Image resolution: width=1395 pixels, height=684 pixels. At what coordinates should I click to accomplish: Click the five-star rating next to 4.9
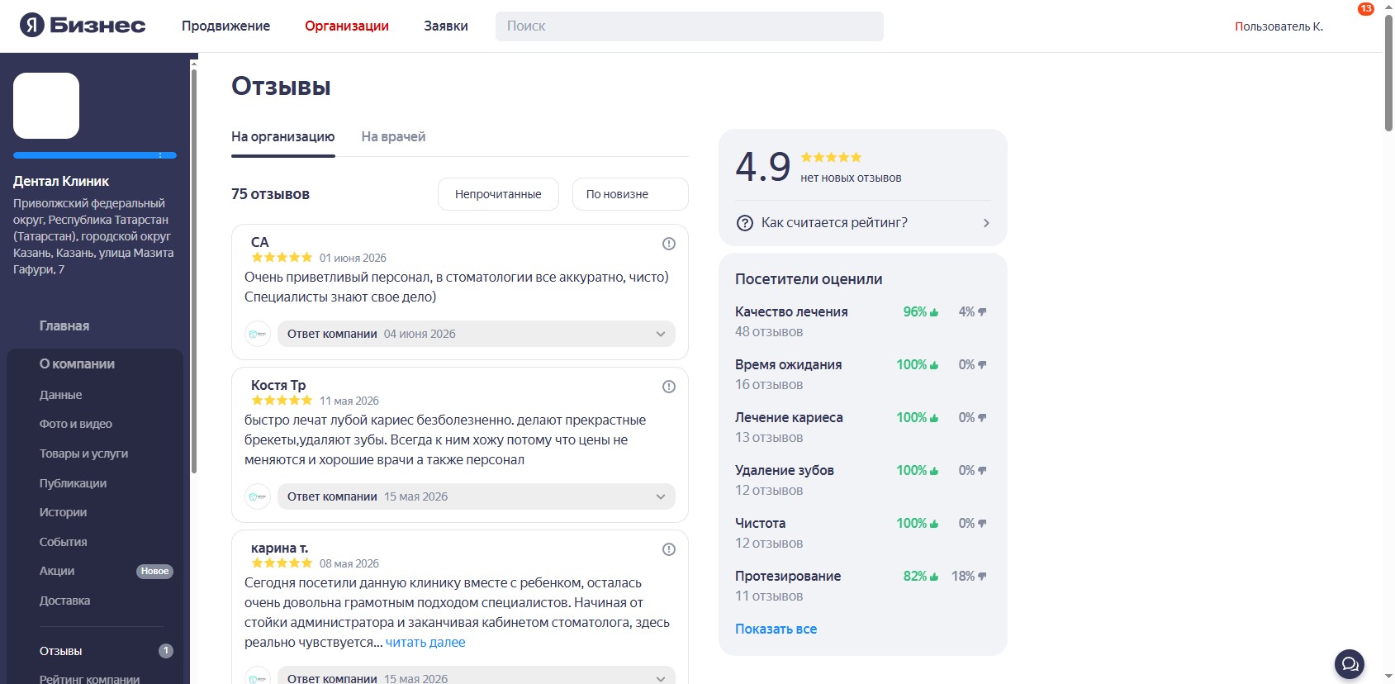[x=831, y=157]
